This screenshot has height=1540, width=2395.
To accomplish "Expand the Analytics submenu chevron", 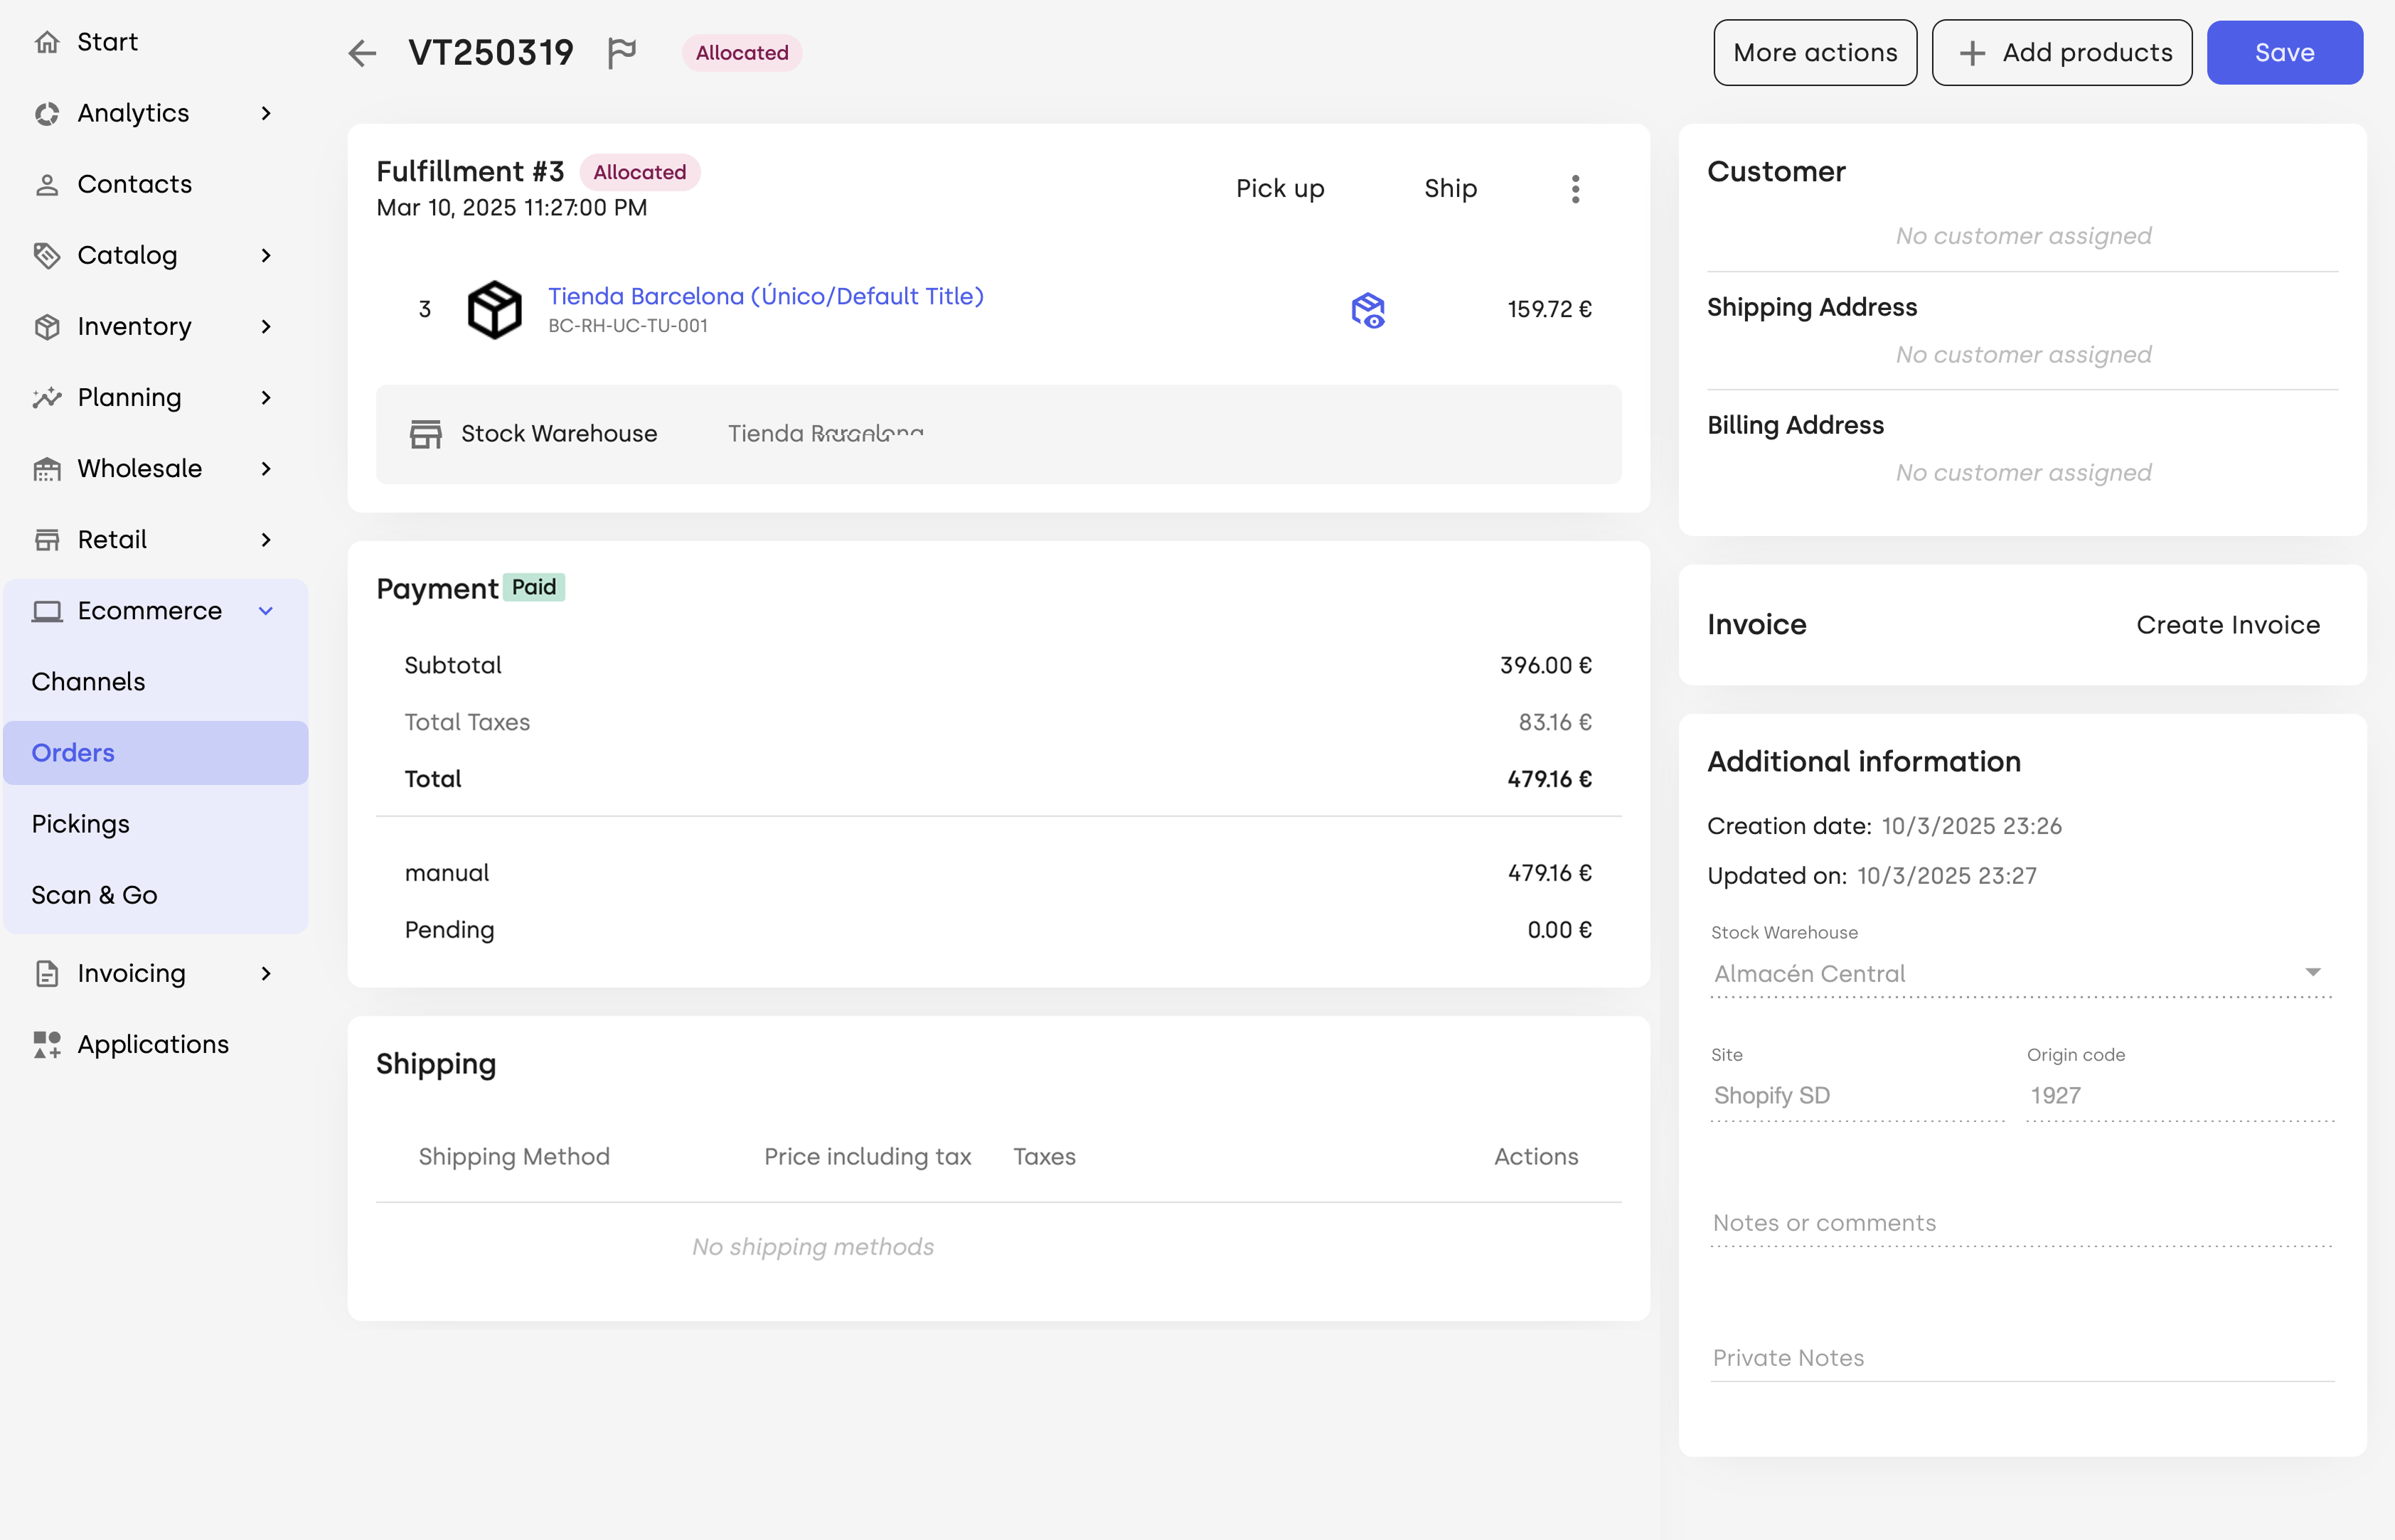I will [266, 113].
